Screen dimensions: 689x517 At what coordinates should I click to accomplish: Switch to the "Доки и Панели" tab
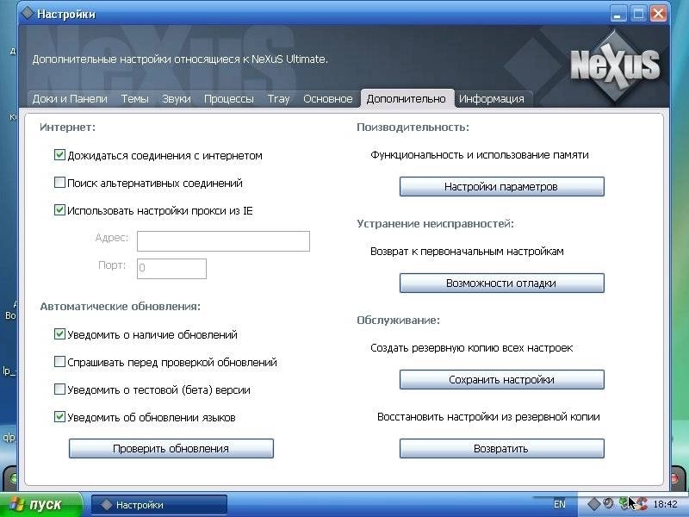pyautogui.click(x=70, y=99)
